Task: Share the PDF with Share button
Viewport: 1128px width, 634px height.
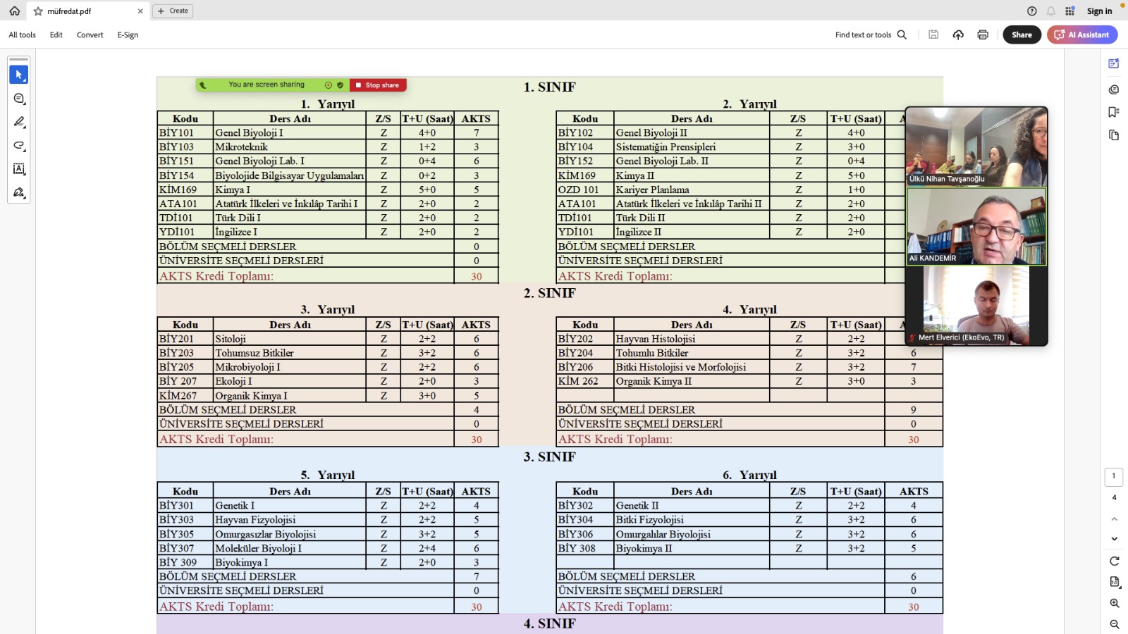Action: coord(1022,35)
